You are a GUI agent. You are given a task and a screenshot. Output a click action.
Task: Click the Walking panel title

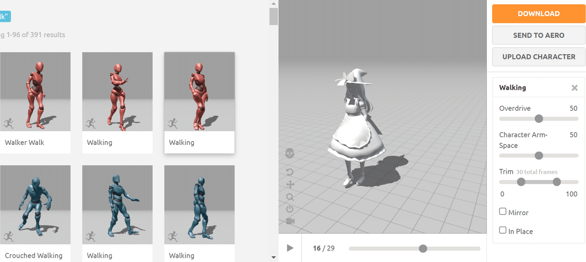(512, 88)
